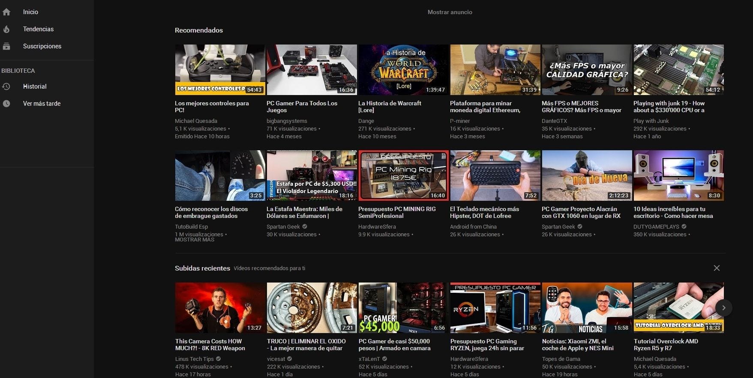Open Ethereum mining platform video thumbnail
Image resolution: width=753 pixels, height=378 pixels.
tap(495, 69)
